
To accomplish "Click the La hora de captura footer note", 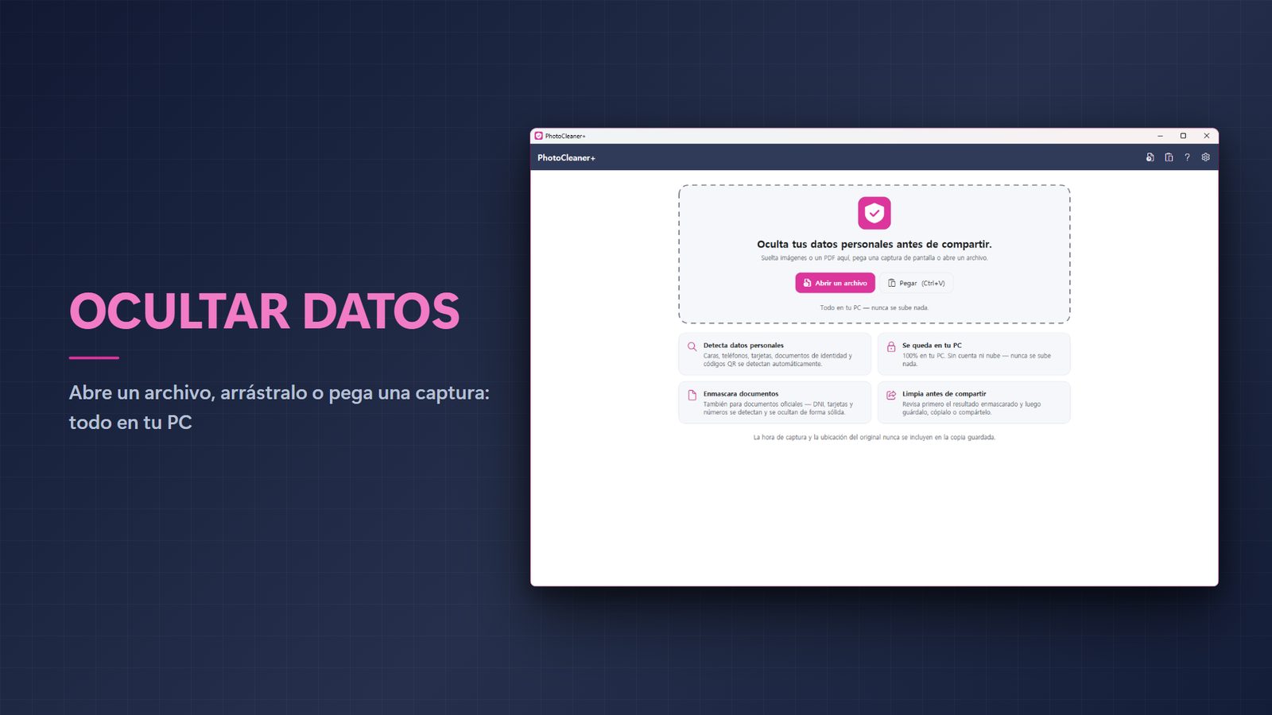I will click(874, 437).
